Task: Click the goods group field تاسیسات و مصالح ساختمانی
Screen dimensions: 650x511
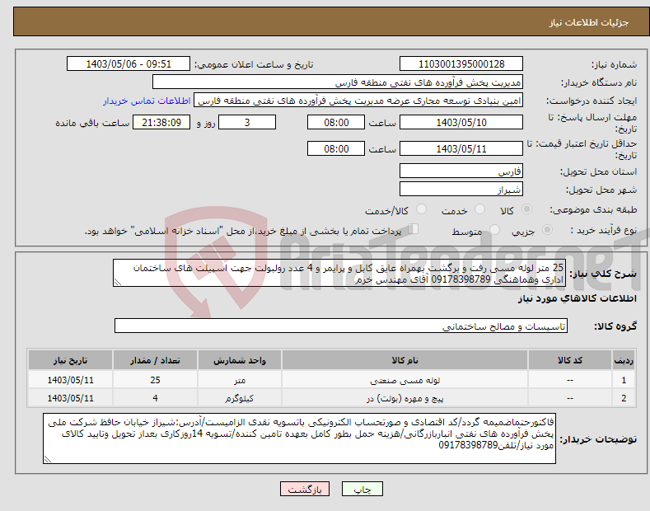Action: tap(341, 326)
